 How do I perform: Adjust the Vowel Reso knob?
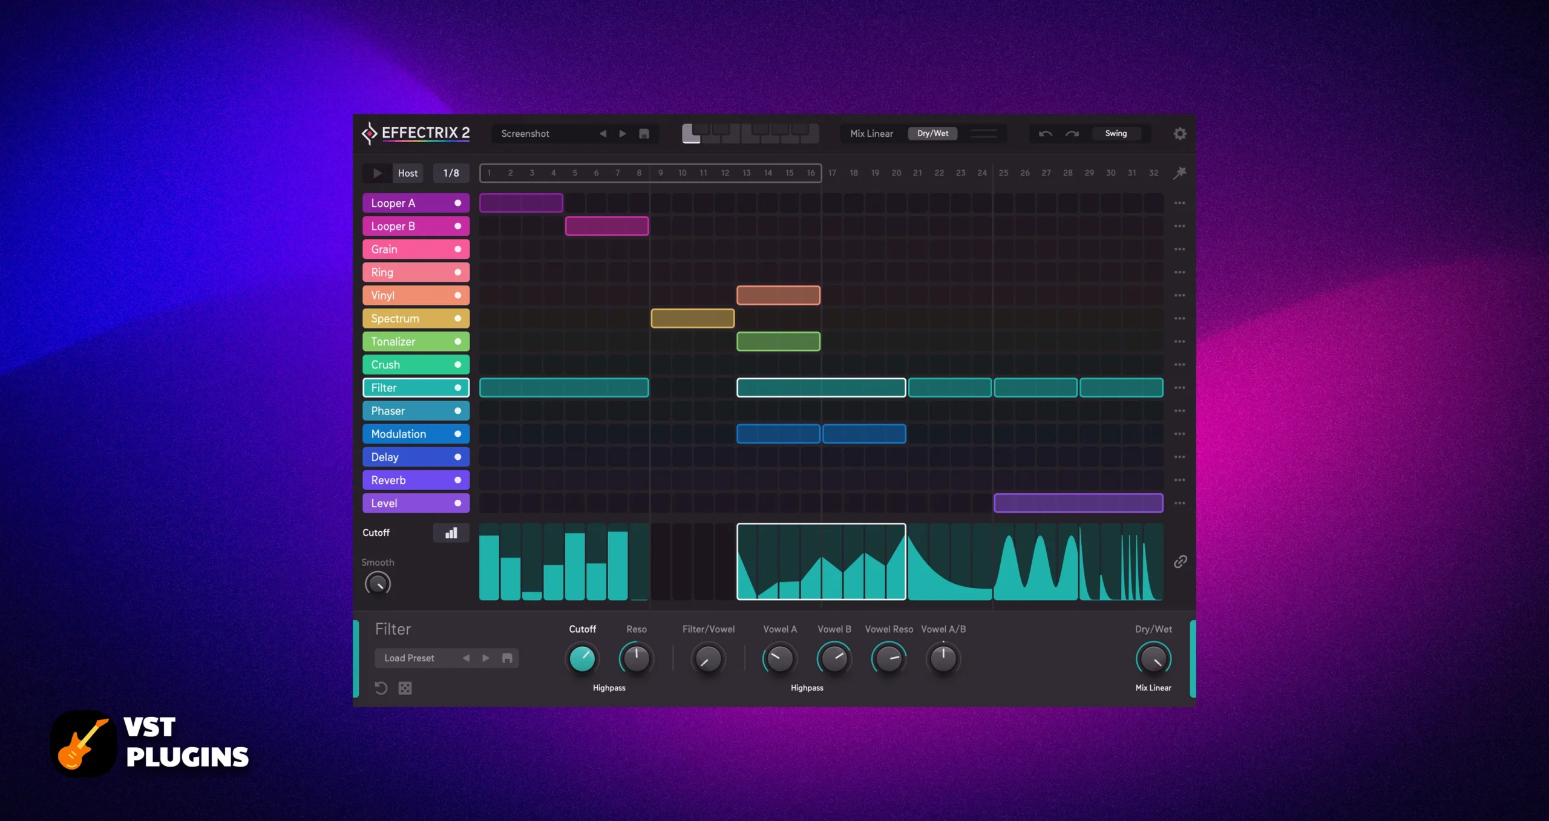(x=889, y=659)
